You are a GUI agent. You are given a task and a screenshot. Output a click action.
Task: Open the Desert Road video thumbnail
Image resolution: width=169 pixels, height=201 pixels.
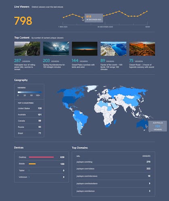(x=142, y=48)
